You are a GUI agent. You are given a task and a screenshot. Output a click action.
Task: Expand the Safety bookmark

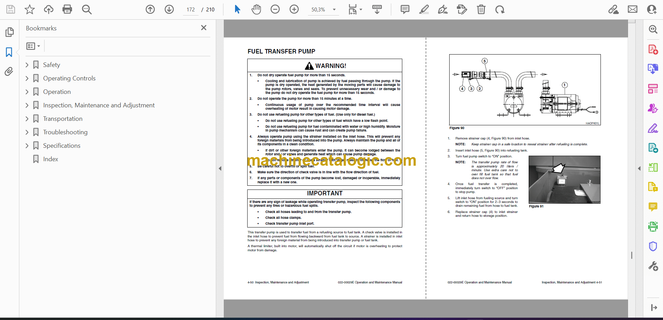[x=27, y=65]
